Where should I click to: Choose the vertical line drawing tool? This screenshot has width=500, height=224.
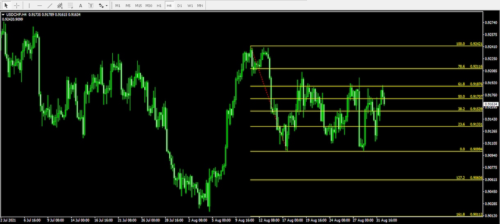coord(29,6)
